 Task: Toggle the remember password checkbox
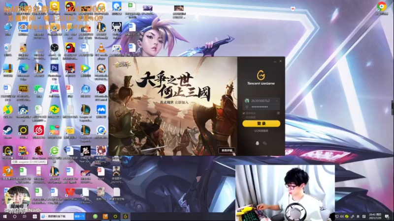click(244, 113)
